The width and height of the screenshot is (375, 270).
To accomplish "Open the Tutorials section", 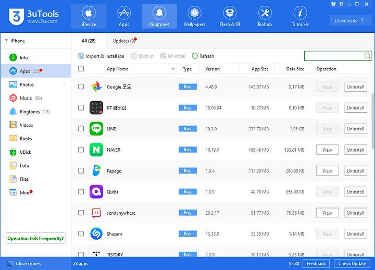I will pyautogui.click(x=300, y=16).
